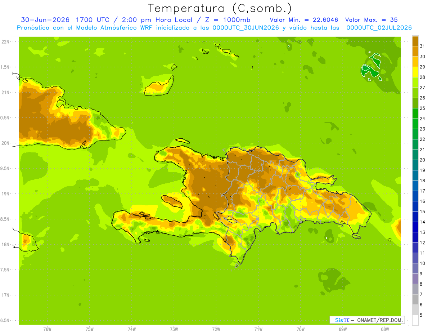Click the blue swatch between 16 and 17
Screen dimensions: 432x334
coord(415,196)
